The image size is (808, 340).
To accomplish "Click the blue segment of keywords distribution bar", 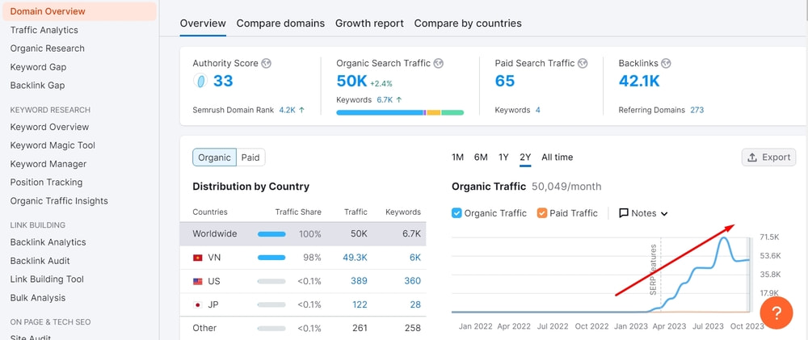I will 380,112.
